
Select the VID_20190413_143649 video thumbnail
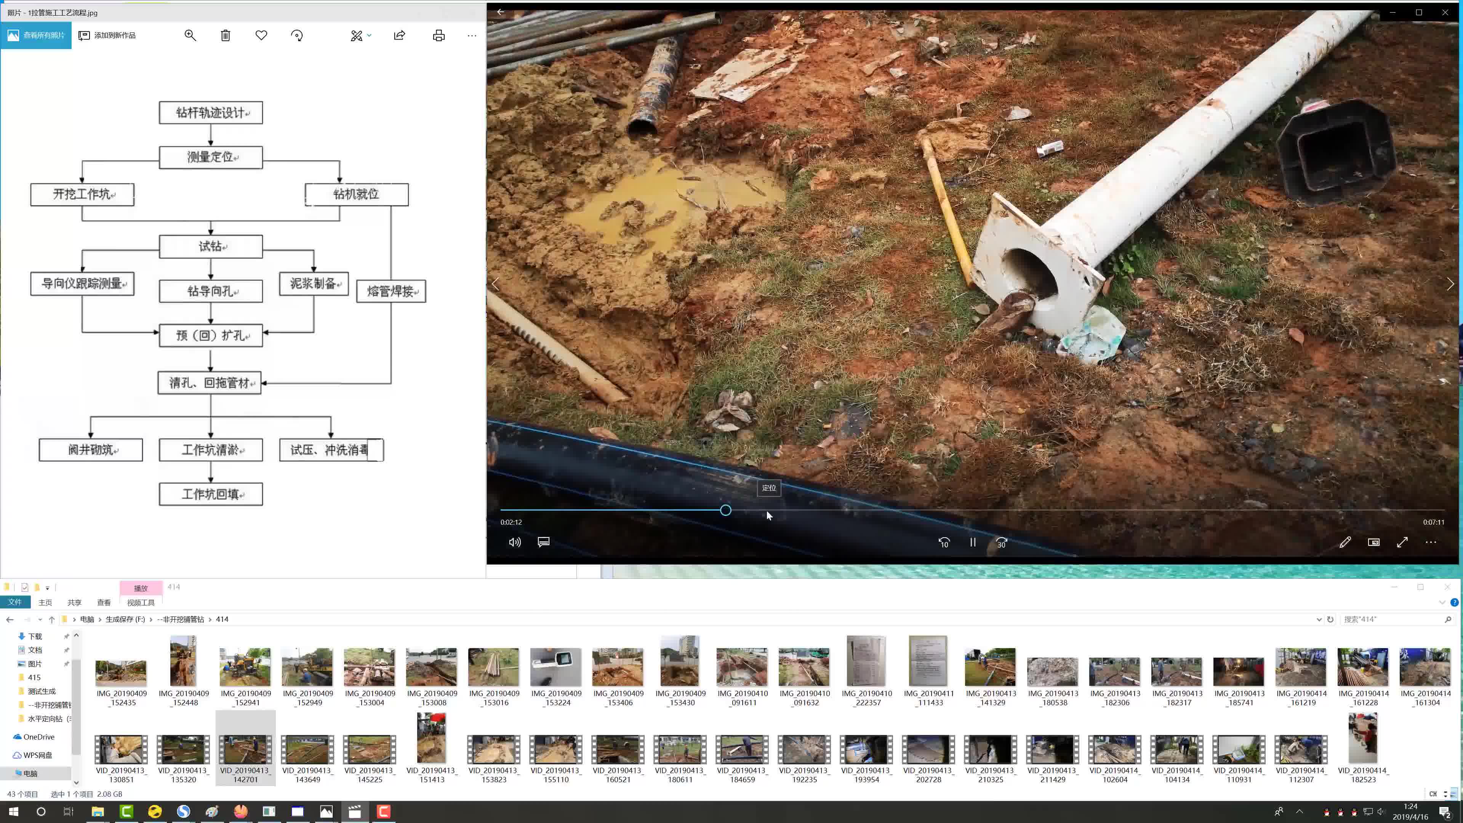pyautogui.click(x=308, y=750)
